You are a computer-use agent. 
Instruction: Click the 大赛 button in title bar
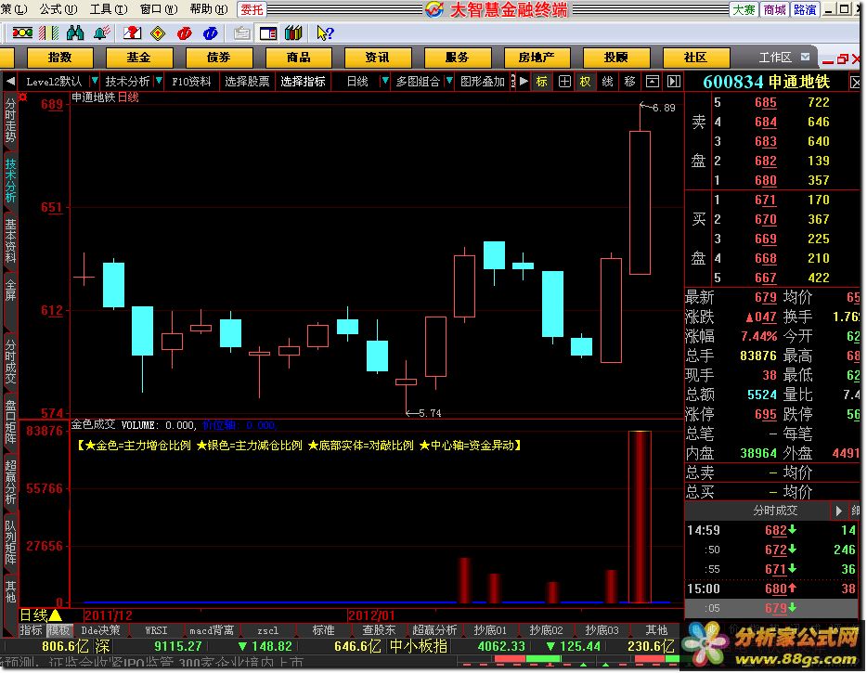(744, 9)
